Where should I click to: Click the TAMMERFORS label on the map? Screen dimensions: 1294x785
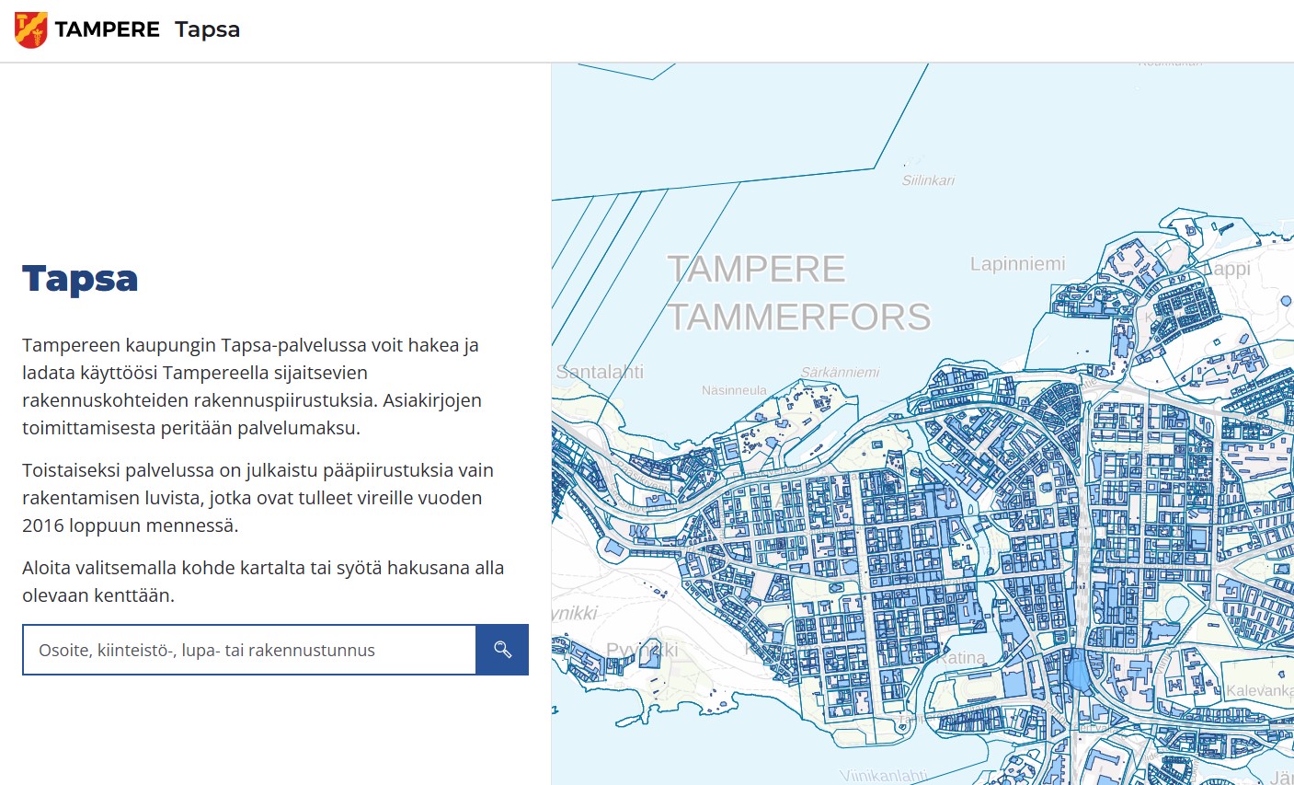(798, 317)
